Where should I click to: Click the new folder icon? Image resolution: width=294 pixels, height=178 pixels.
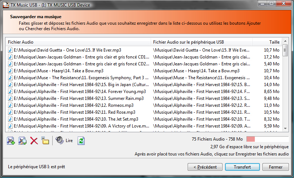pos(45,141)
